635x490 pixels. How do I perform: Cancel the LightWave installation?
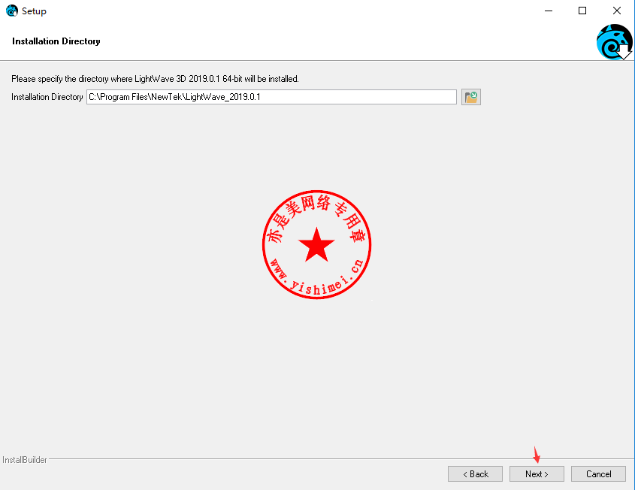pos(598,473)
